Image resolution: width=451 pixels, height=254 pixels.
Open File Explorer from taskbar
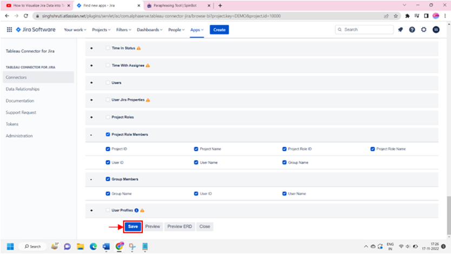click(x=80, y=246)
